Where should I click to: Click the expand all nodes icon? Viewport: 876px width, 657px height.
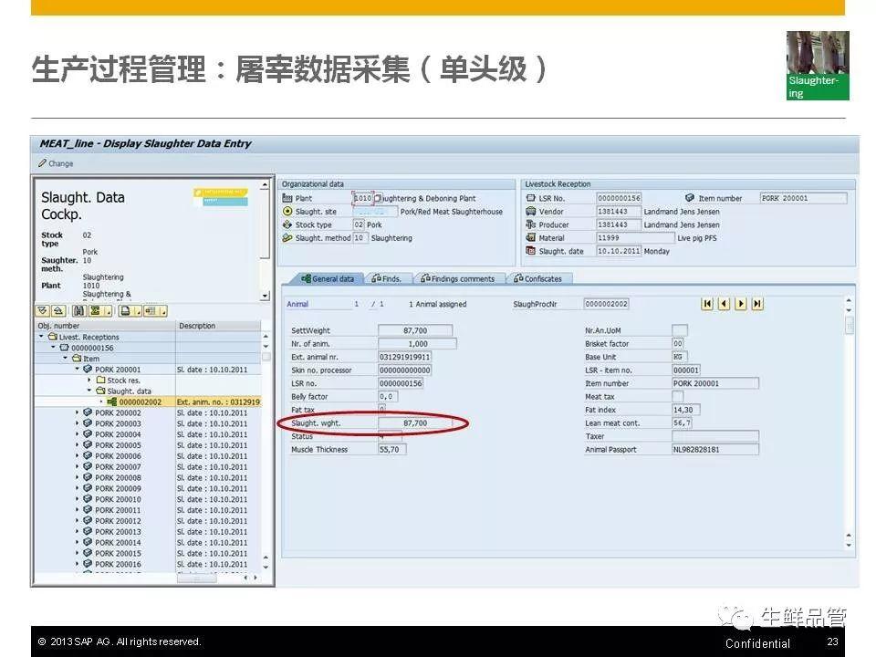pos(43,310)
